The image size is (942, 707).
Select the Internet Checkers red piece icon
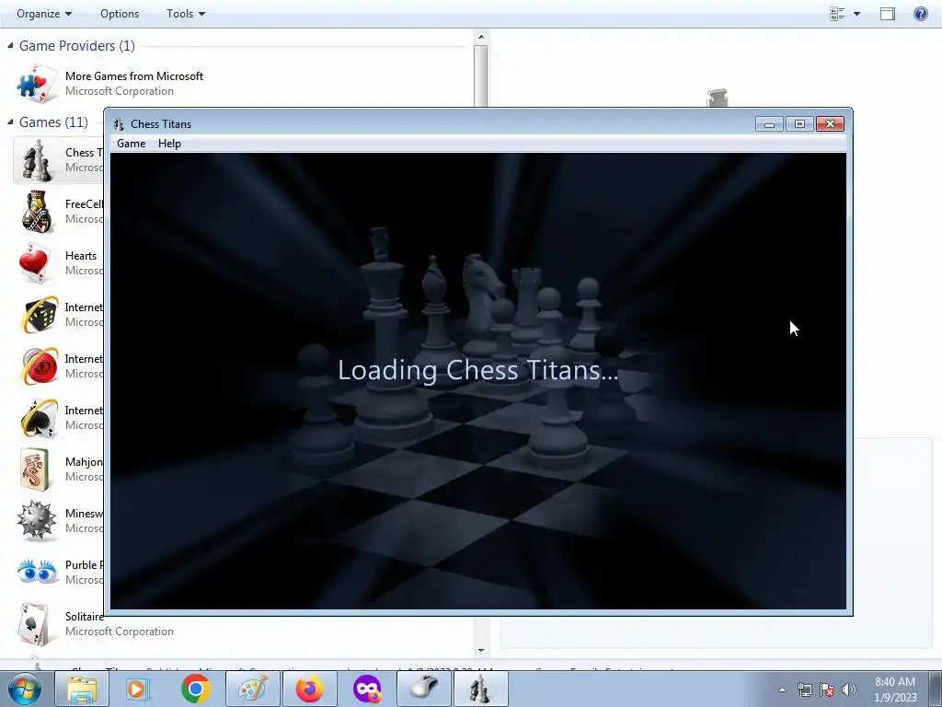(39, 366)
